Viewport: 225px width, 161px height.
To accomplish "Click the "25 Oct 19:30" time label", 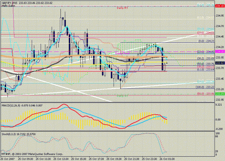I will click(x=114, y=159).
